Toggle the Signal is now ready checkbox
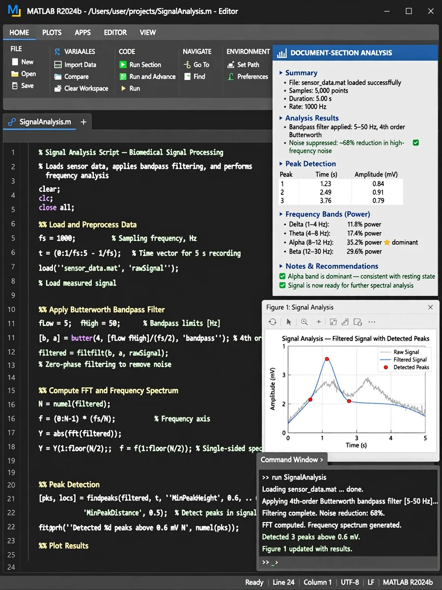The height and width of the screenshot is (590, 442). (282, 285)
